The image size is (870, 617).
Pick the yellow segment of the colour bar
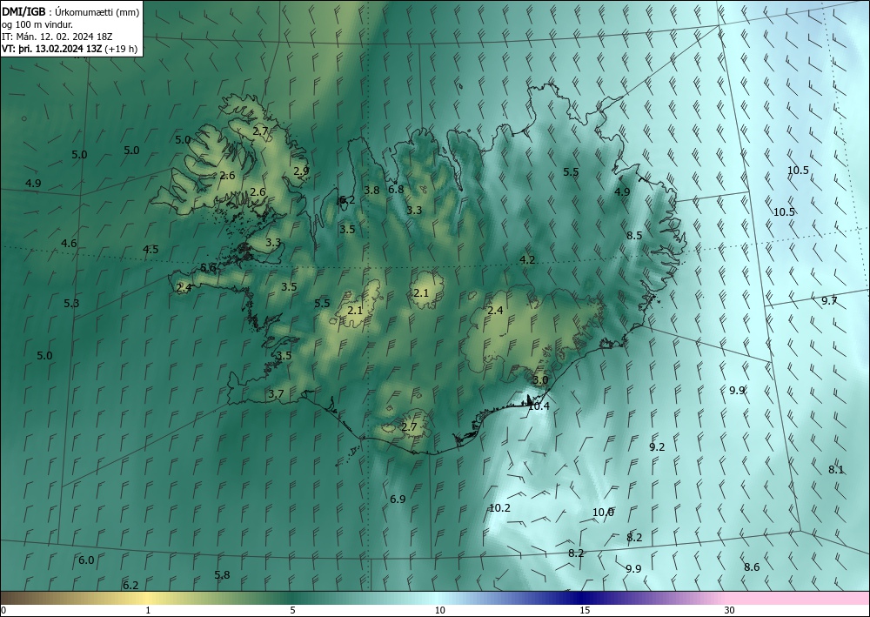point(148,598)
